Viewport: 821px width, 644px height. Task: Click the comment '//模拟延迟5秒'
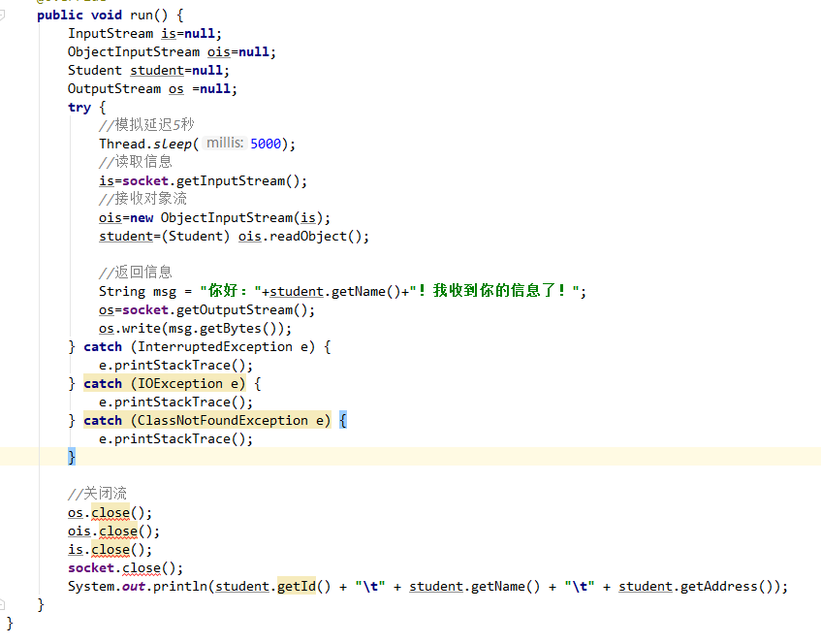click(x=146, y=125)
